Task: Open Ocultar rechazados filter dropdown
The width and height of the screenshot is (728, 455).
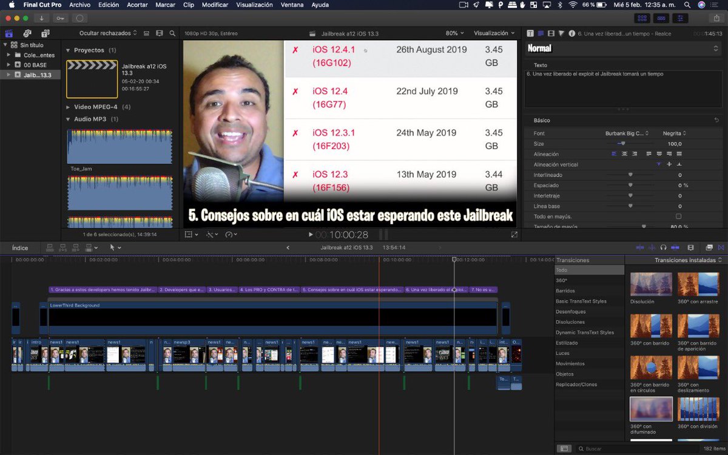Action: 108,33
